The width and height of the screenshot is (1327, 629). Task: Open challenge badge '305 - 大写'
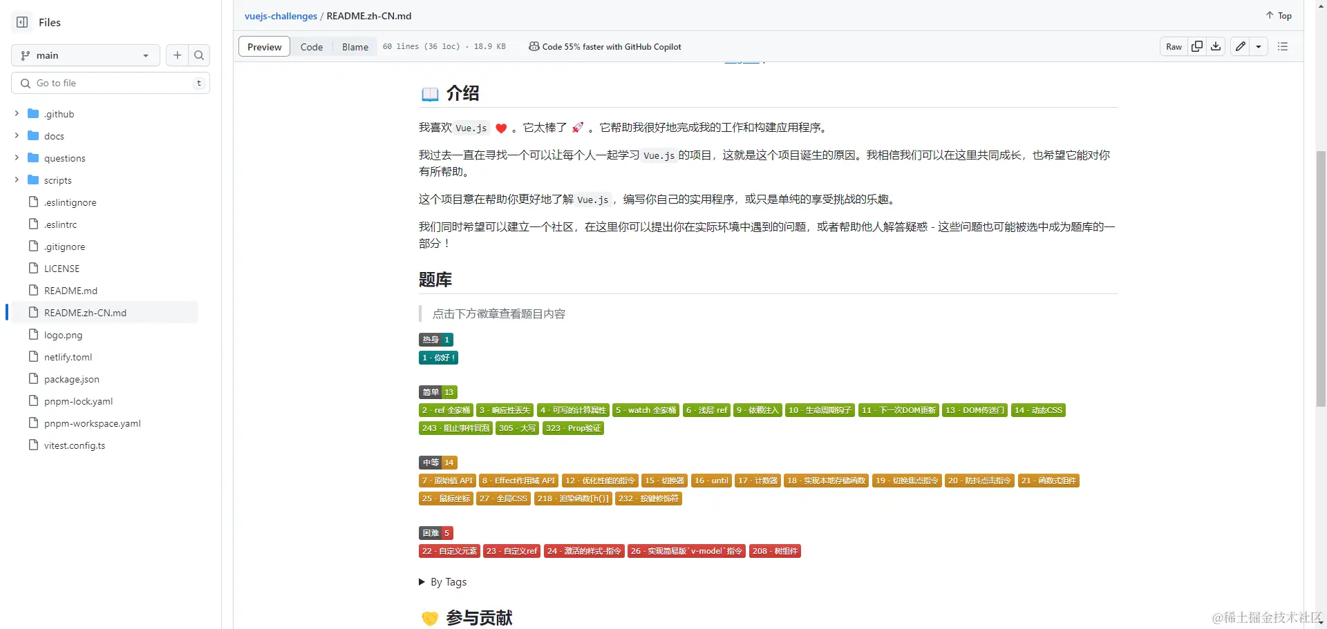[517, 428]
